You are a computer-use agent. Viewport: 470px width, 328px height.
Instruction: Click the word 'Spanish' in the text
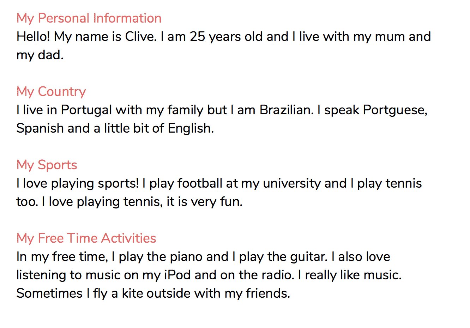click(40, 128)
